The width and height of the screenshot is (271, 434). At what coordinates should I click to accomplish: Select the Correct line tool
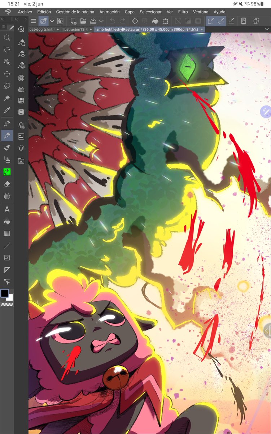point(7,282)
